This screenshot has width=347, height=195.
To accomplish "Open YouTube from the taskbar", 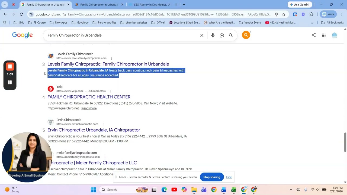I will point(174,190).
